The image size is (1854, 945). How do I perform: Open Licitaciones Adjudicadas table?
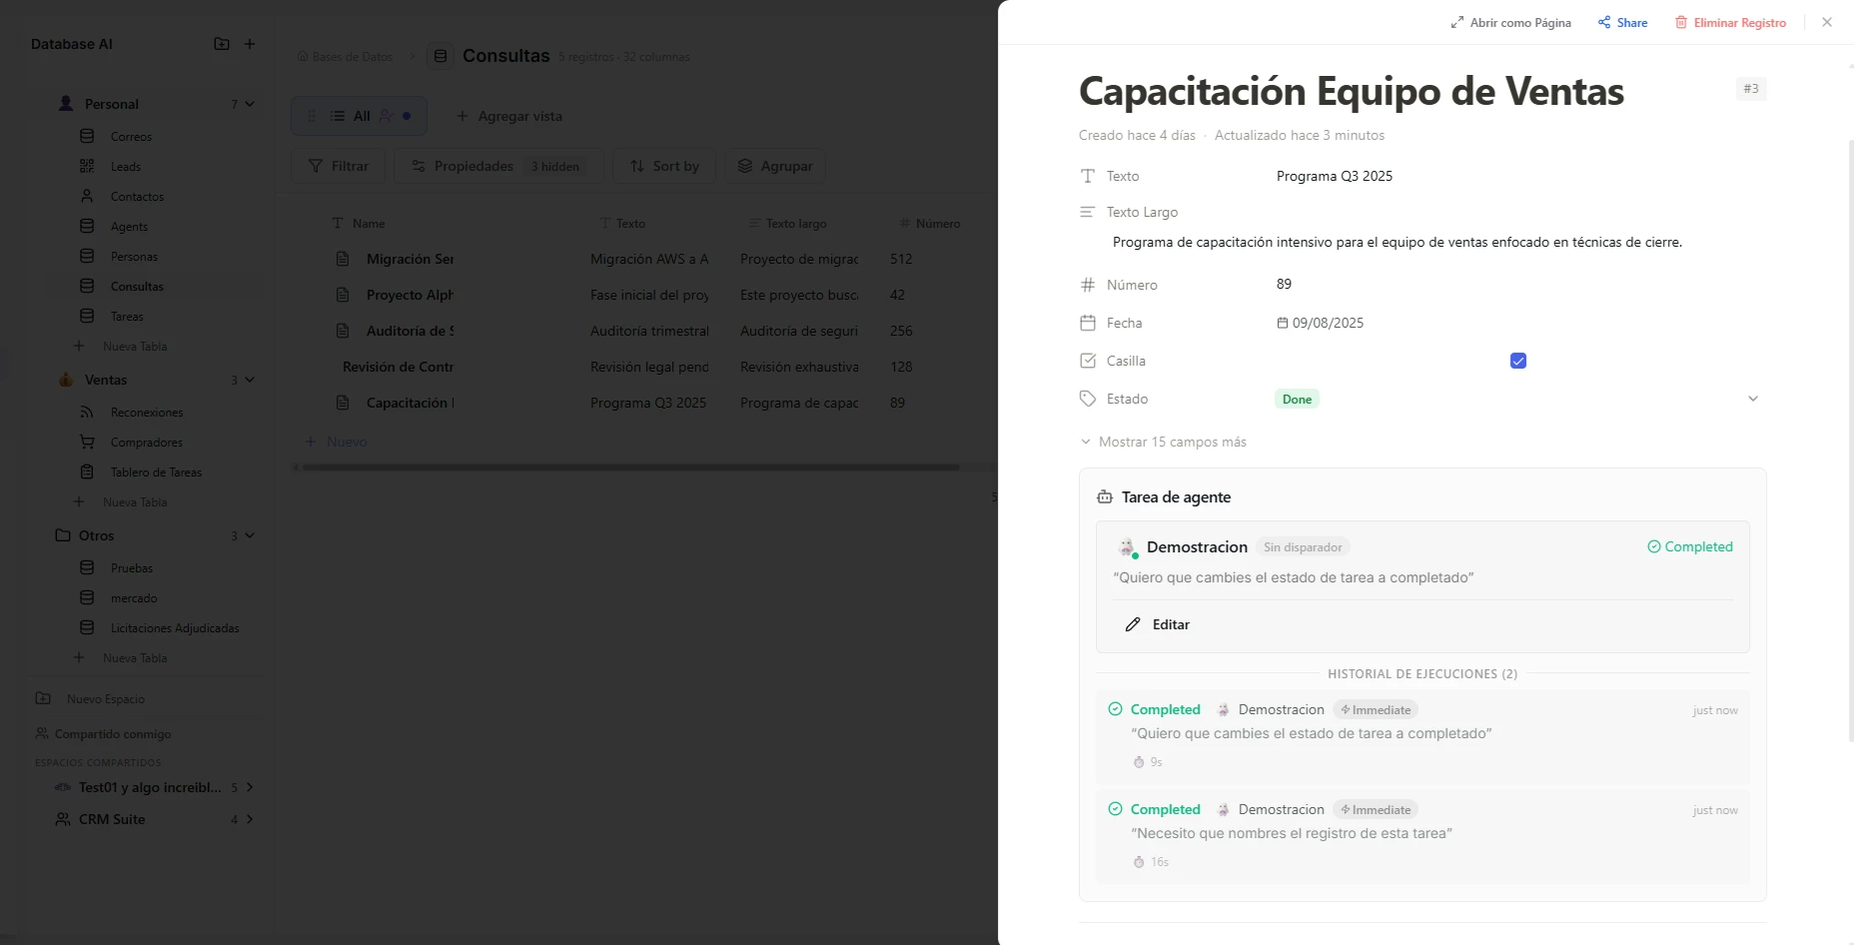[175, 628]
